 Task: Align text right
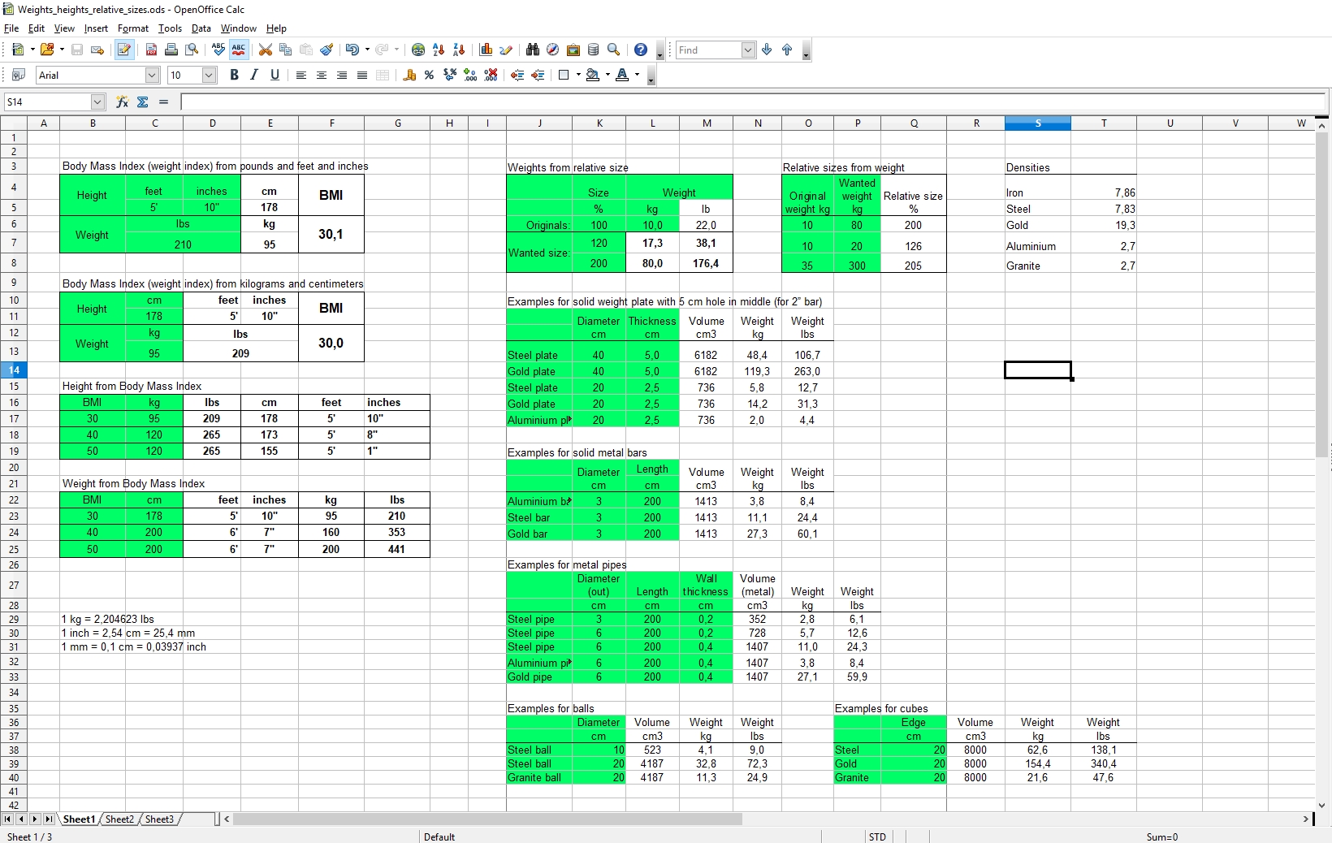(x=342, y=75)
